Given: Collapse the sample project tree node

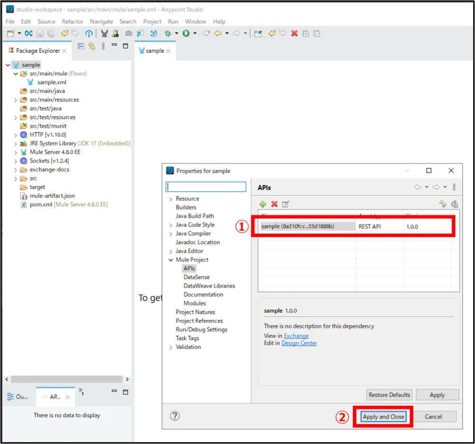Looking at the screenshot, I should click(x=8, y=65).
